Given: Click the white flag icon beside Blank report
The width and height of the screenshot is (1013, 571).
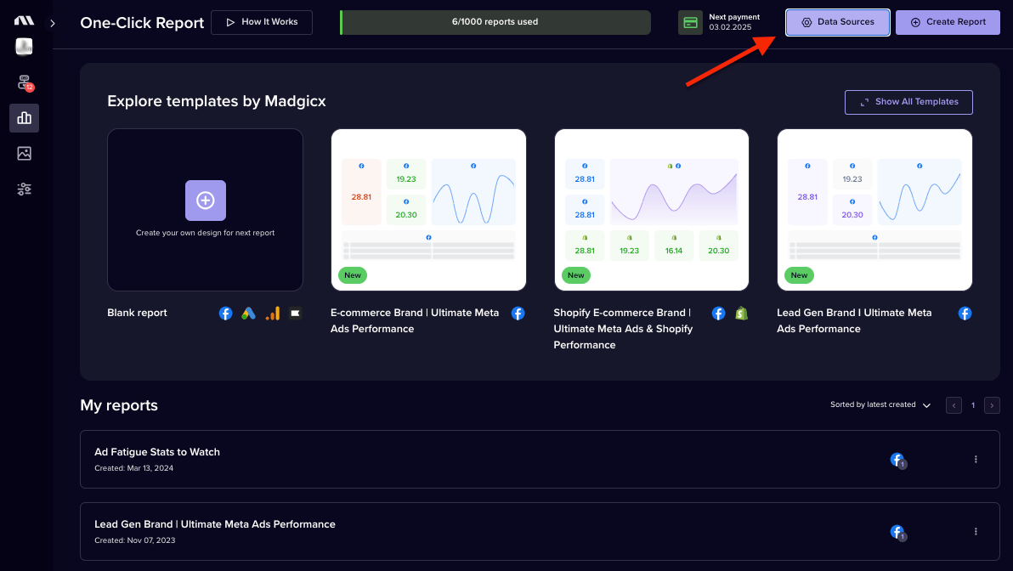Looking at the screenshot, I should coord(295,314).
